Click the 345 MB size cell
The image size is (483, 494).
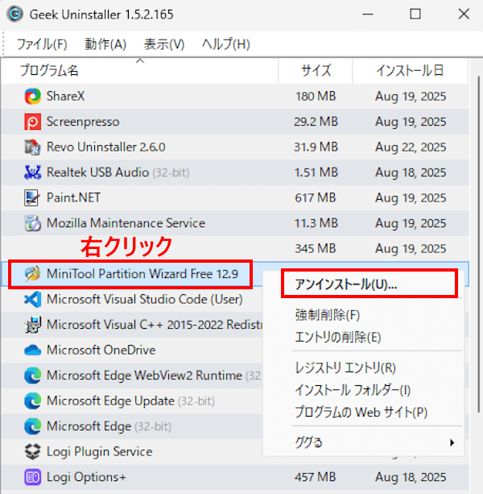(316, 249)
